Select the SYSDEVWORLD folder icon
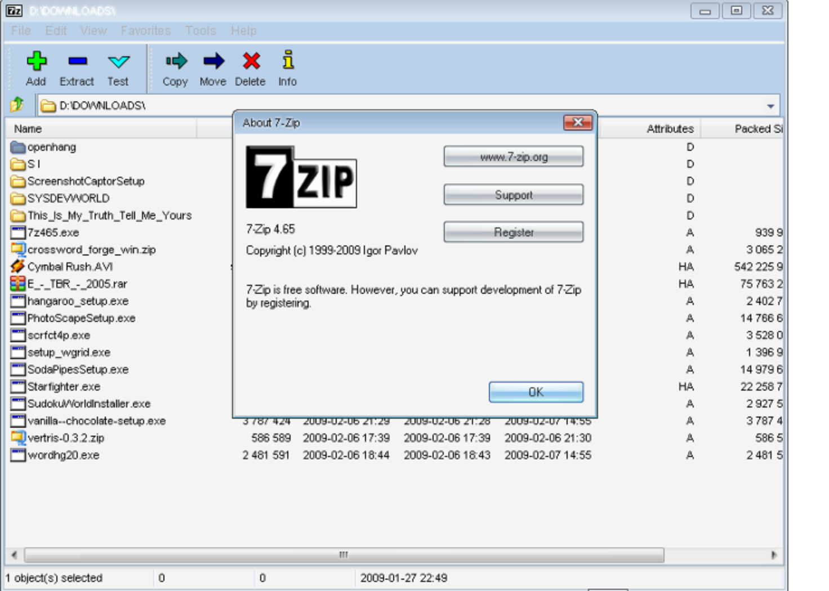Image resolution: width=829 pixels, height=591 pixels. point(18,199)
